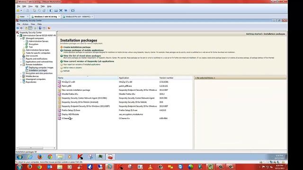
Task: Click CCleaner package icon in list
Action: (x=59, y=119)
